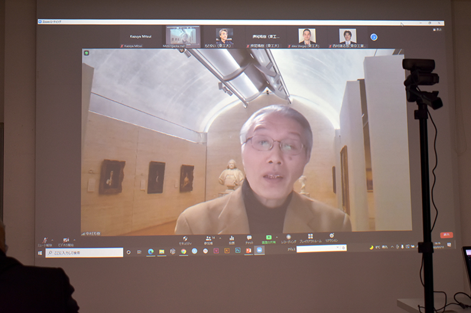Select Kazuya Mitsui participant tile
The height and width of the screenshot is (313, 471).
pos(140,37)
